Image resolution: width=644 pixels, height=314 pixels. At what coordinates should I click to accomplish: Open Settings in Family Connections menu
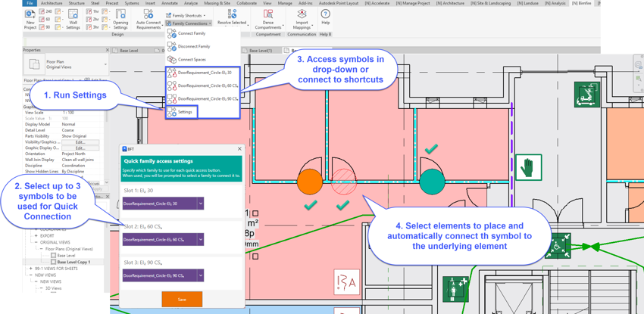click(x=181, y=112)
